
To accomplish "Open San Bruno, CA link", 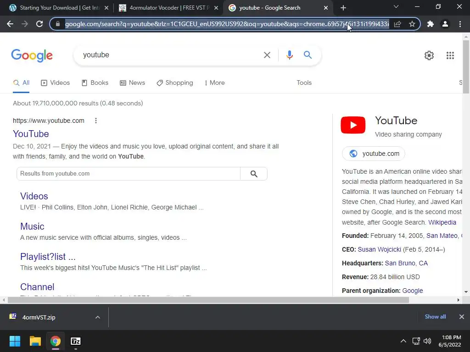I will point(406,263).
